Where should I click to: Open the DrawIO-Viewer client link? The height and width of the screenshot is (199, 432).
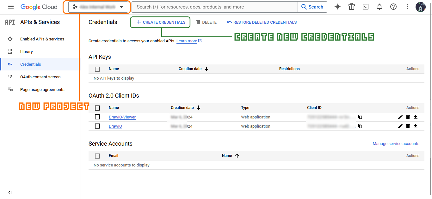coord(122,117)
